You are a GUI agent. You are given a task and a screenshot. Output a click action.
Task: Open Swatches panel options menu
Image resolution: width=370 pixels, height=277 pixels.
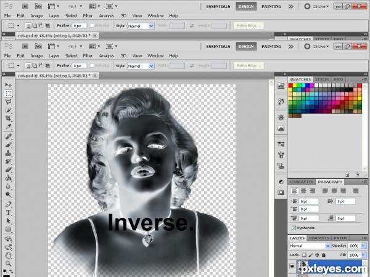click(x=364, y=79)
